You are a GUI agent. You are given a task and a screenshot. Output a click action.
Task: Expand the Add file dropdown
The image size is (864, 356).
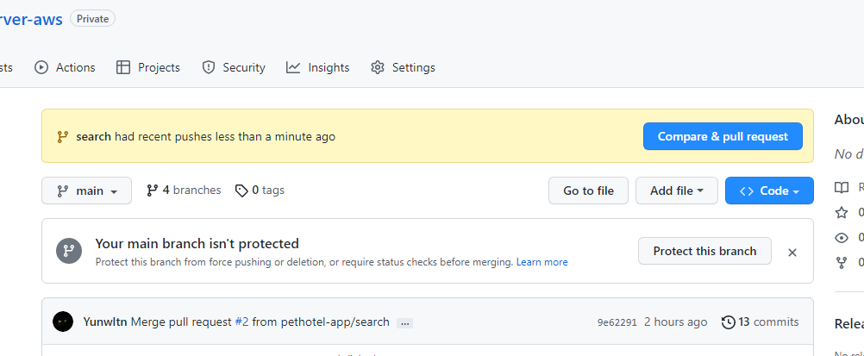[677, 190]
